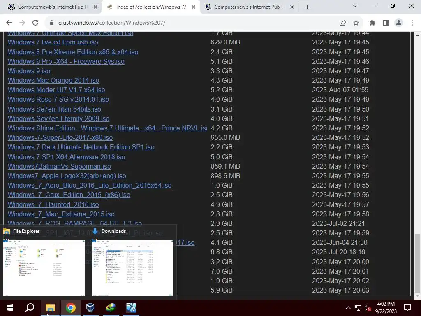This screenshot has width=421, height=316.
Task: Download Windows7BatmanVs Superman.iso
Action: [59, 166]
